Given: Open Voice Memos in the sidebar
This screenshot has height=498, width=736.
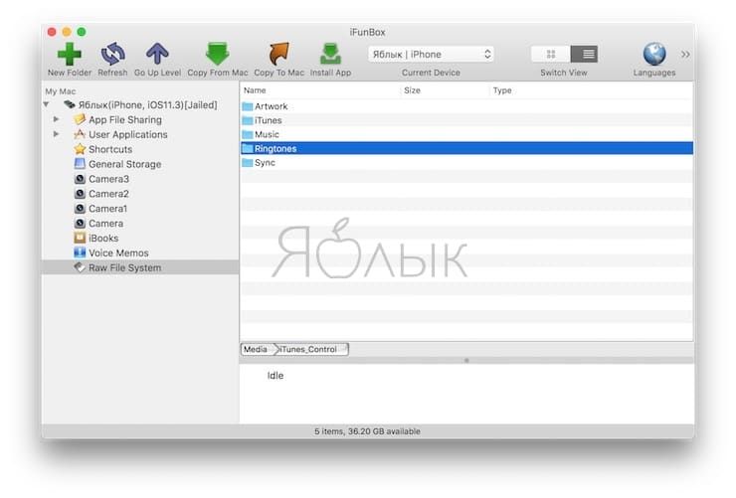Looking at the screenshot, I should pos(118,253).
